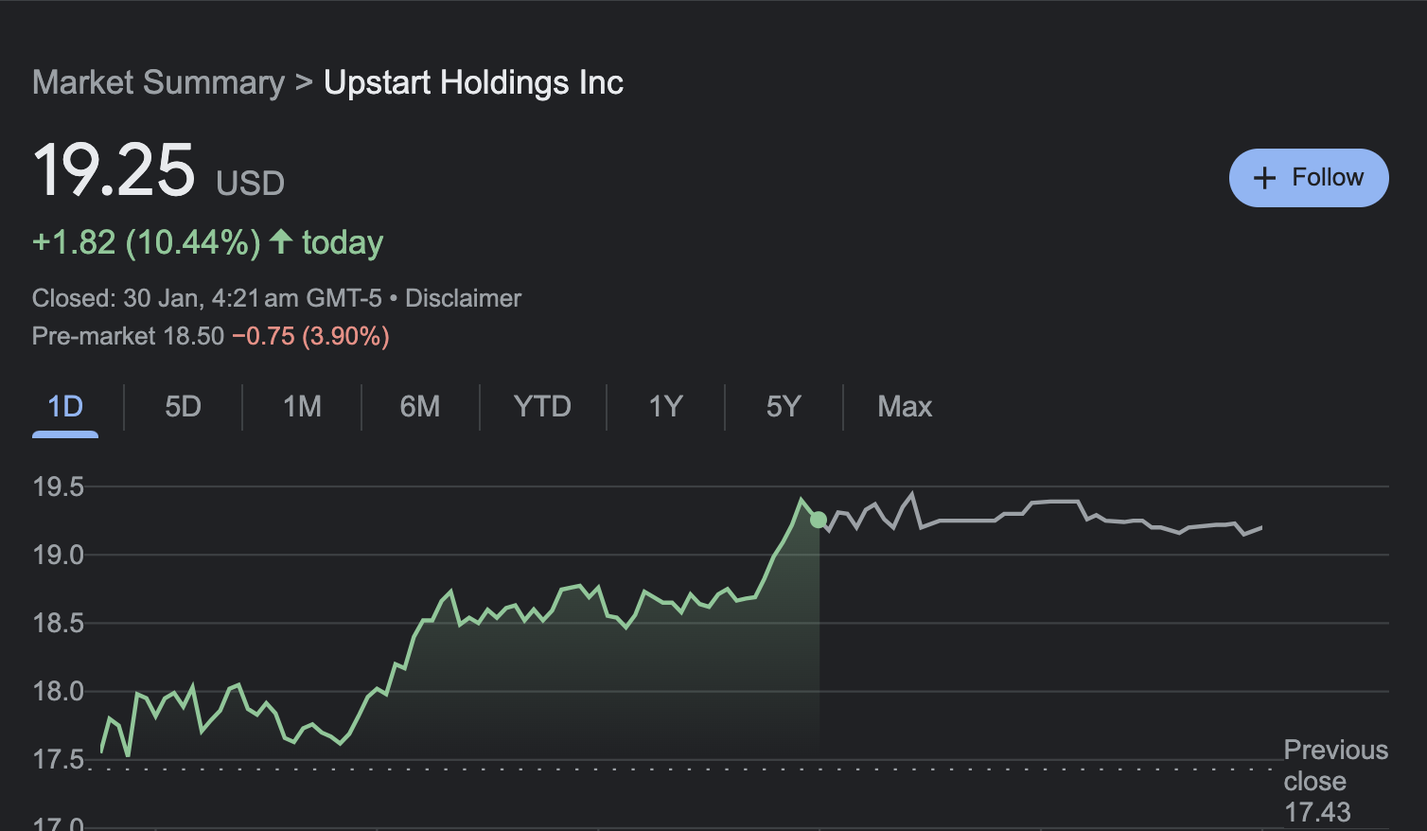The height and width of the screenshot is (831, 1427).
Task: Click the Closed: 30 Jan timestamp text
Action: (x=207, y=298)
